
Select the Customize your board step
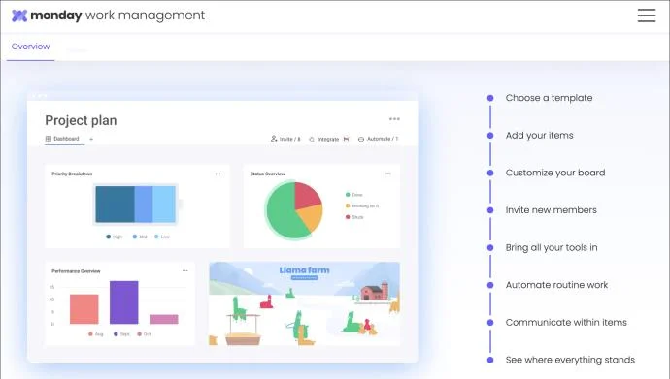[x=555, y=173]
